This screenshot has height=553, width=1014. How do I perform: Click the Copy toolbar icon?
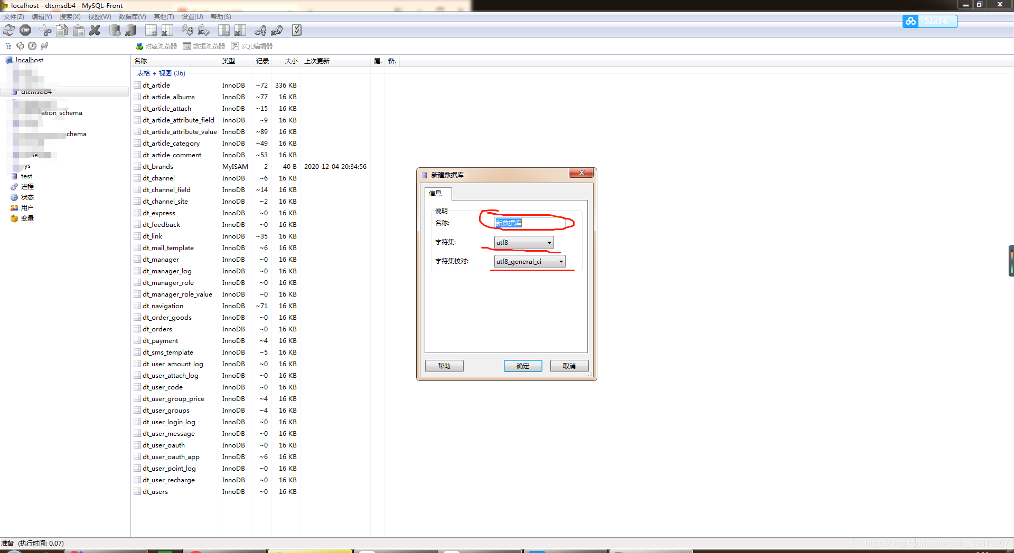coord(62,31)
